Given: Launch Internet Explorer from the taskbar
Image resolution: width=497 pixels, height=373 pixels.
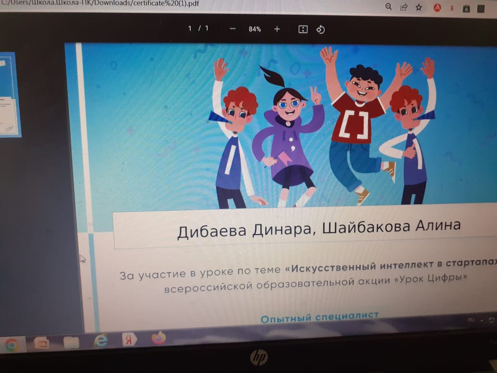Looking at the screenshot, I should point(101,340).
